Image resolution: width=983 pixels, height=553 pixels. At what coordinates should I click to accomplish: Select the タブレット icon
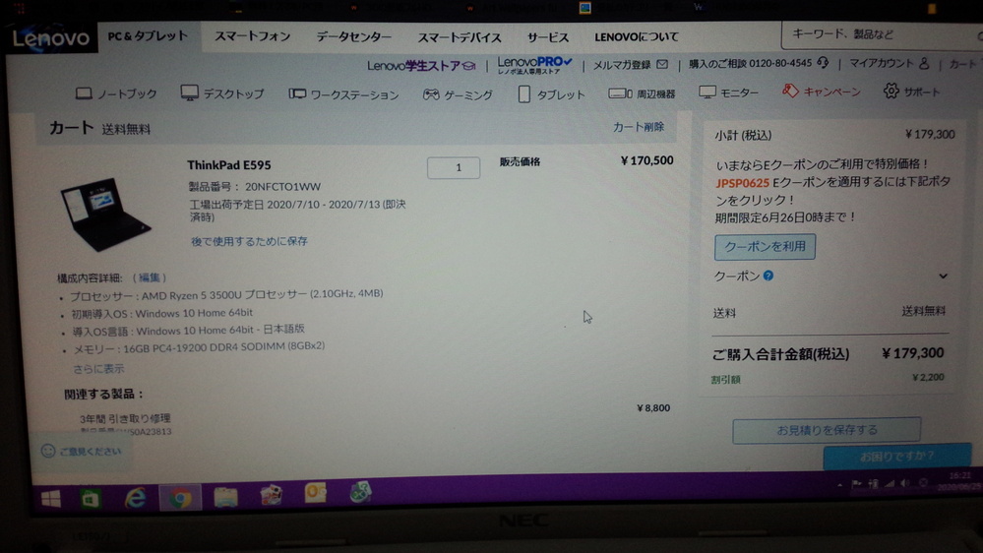[524, 94]
